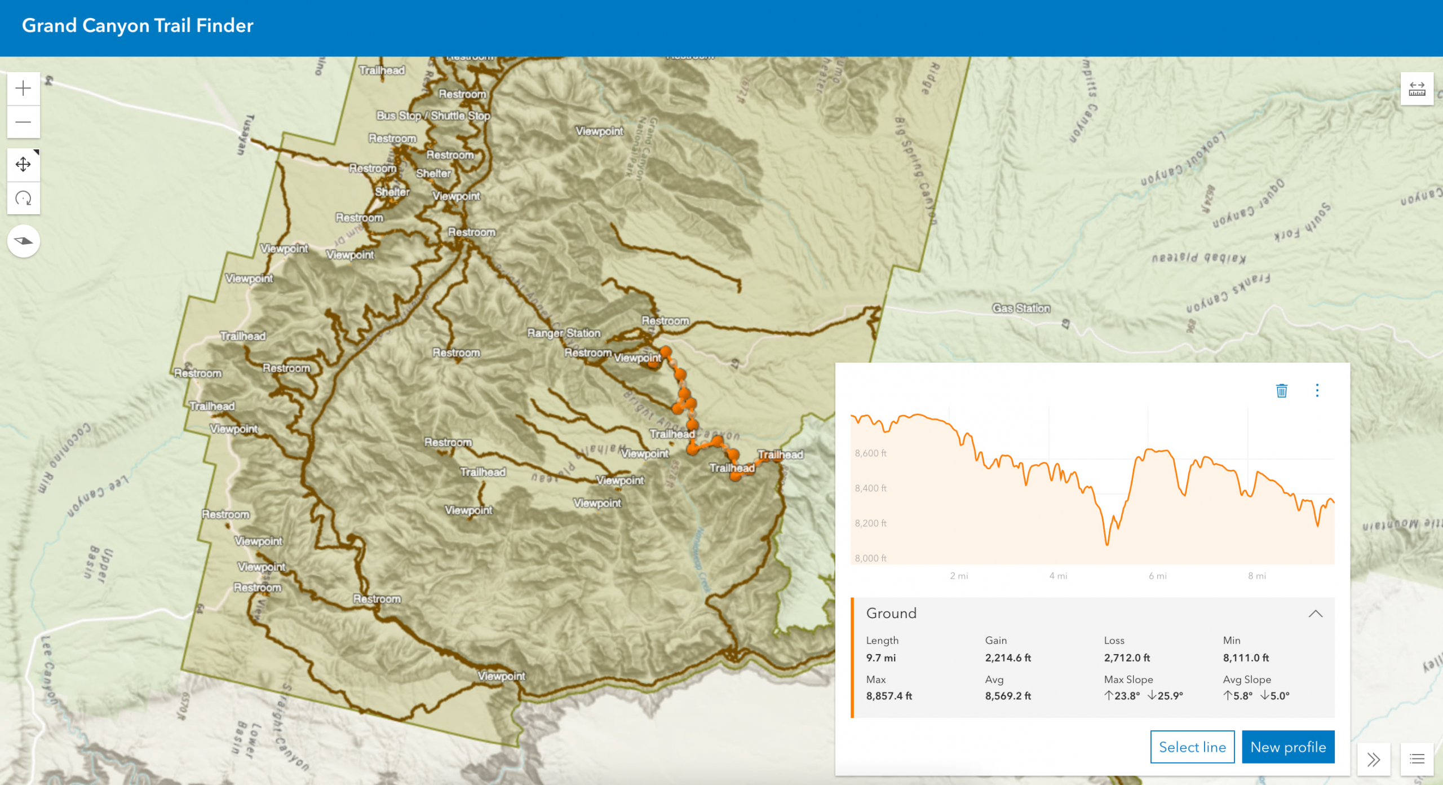Screen dimensions: 1443x785
Task: Click the topmost orange trail point on map
Action: (666, 352)
